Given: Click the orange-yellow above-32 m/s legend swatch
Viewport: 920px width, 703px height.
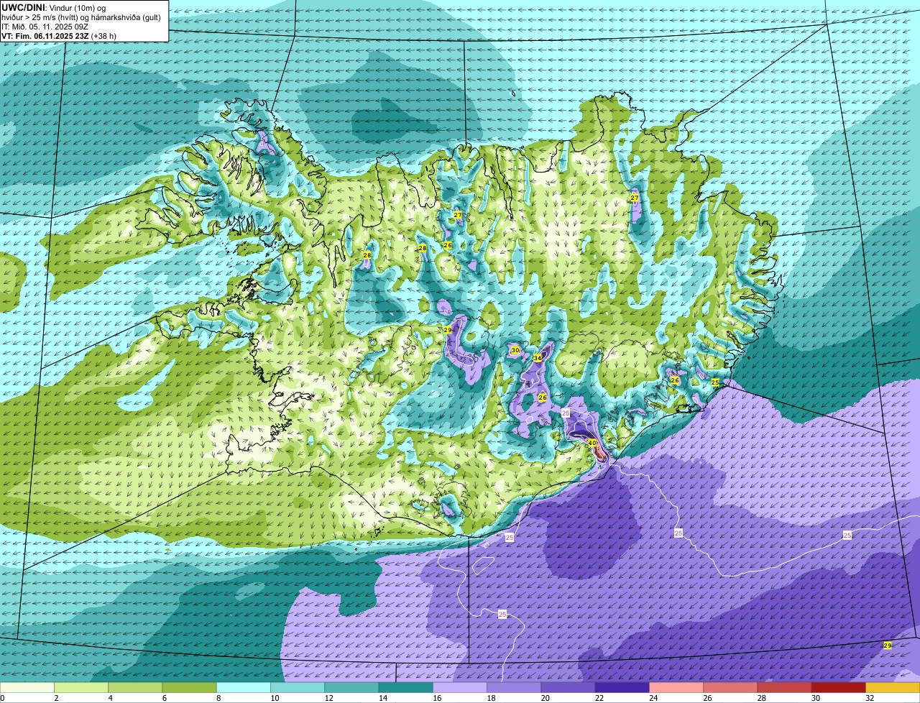Looking at the screenshot, I should (x=893, y=687).
